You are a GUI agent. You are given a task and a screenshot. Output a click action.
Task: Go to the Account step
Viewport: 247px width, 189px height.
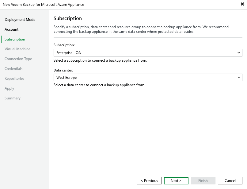[12, 29]
